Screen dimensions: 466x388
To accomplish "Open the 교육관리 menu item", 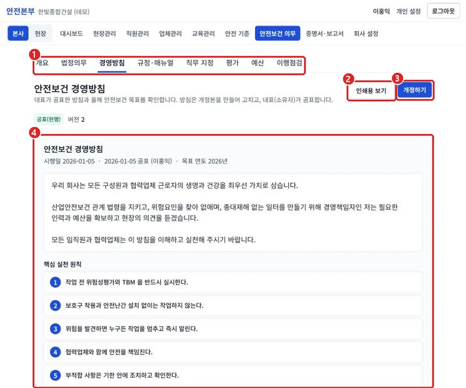I will [x=203, y=34].
